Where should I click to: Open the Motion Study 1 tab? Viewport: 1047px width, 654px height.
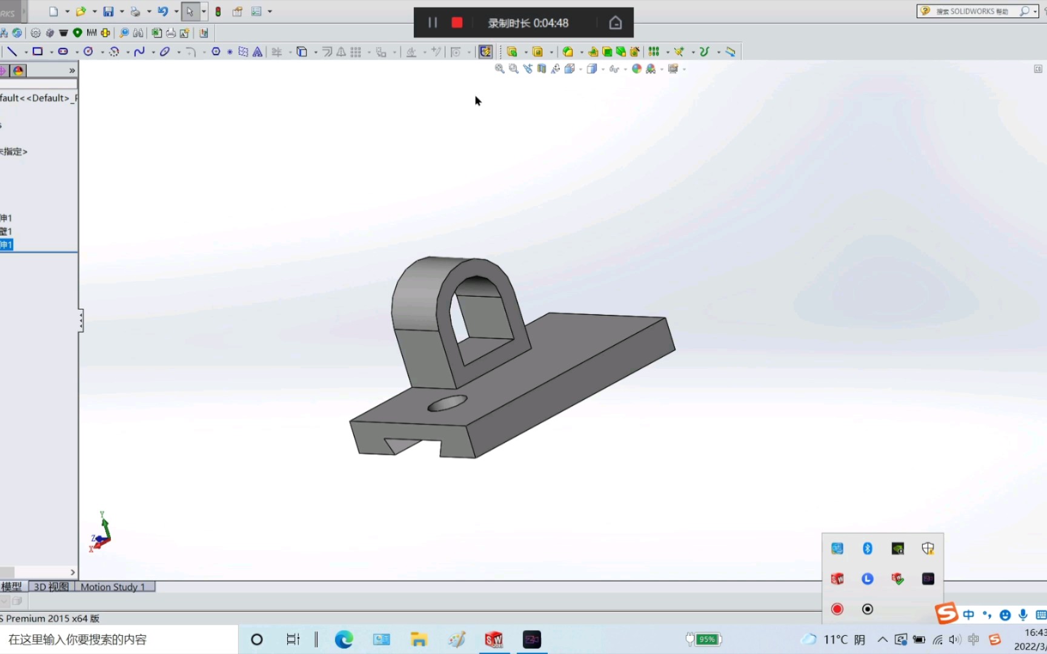click(113, 587)
